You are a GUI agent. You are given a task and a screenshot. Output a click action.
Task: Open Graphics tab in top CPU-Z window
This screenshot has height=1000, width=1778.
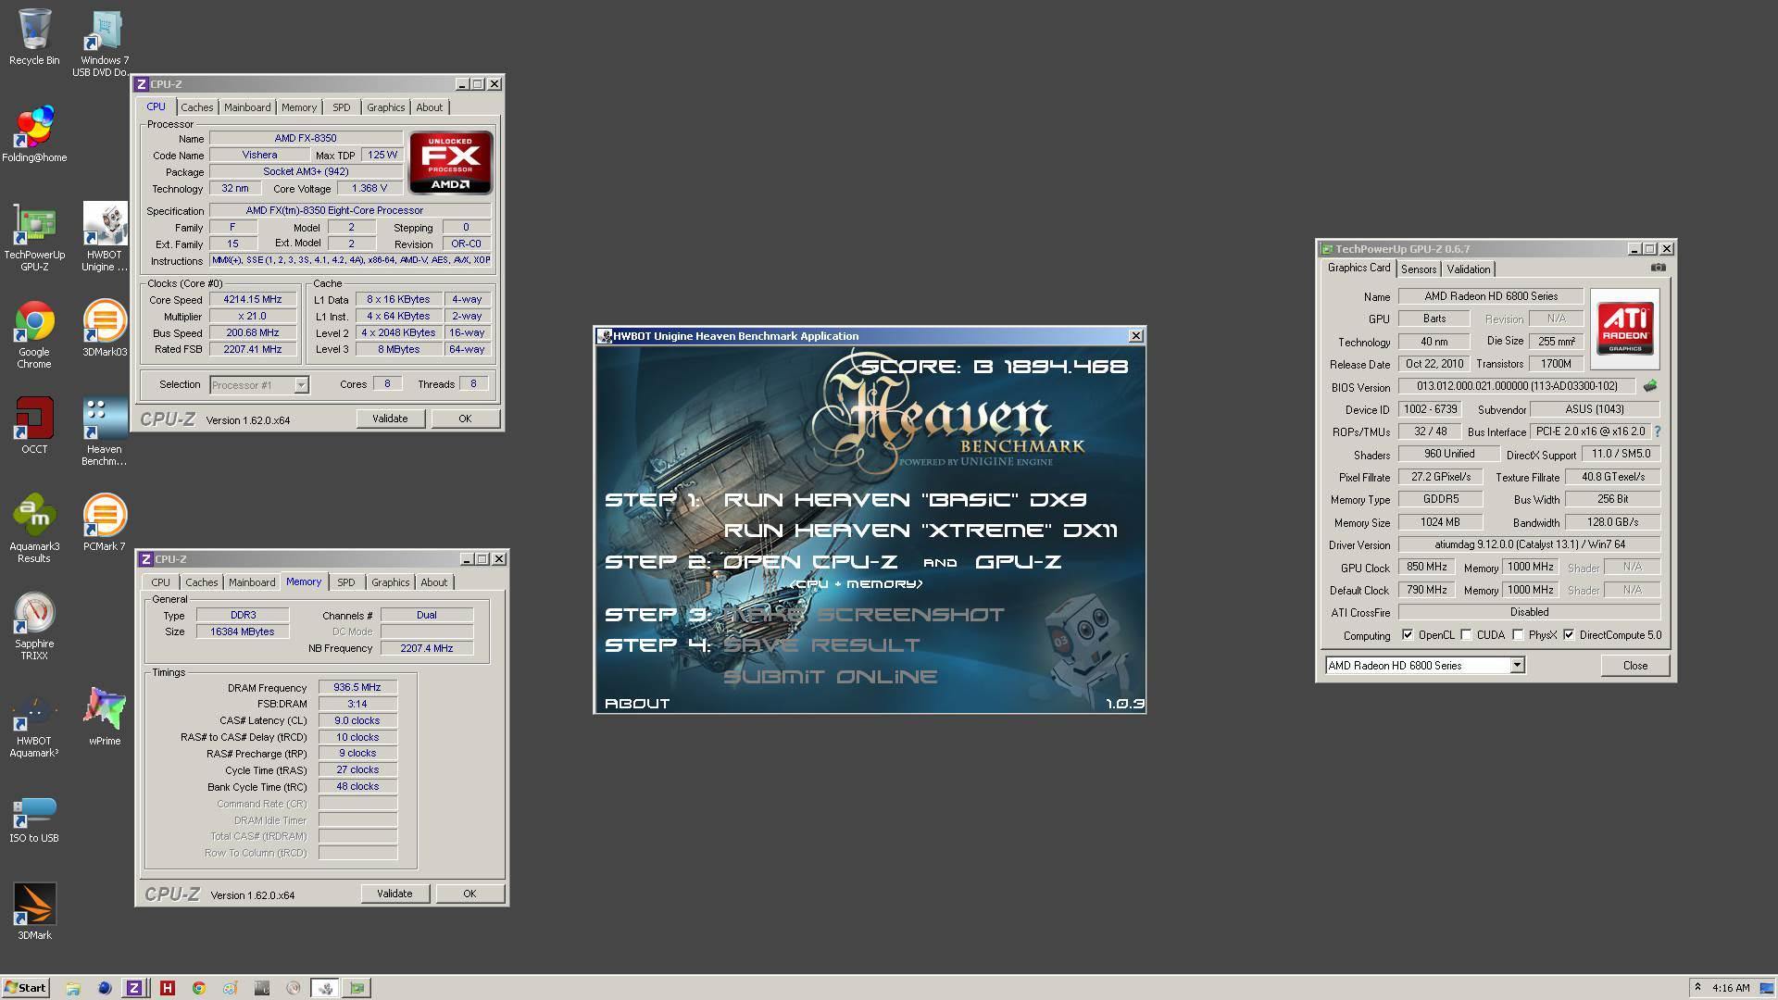(x=386, y=107)
